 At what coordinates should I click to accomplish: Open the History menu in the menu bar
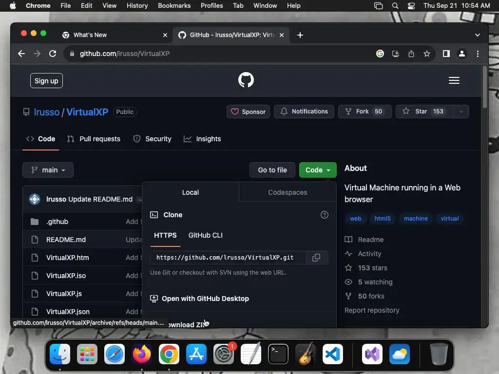(x=137, y=6)
